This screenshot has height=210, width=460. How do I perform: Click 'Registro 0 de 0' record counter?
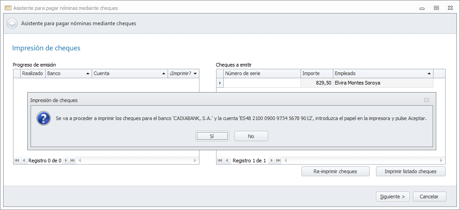point(44,161)
